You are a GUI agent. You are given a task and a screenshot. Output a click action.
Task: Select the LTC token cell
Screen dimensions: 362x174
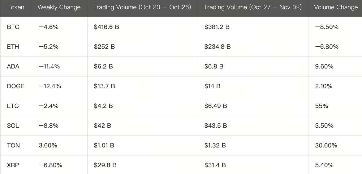pyautogui.click(x=13, y=106)
